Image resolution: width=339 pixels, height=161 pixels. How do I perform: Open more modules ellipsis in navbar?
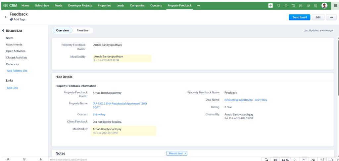point(198,6)
